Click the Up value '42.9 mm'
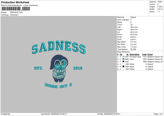 tap(134, 32)
